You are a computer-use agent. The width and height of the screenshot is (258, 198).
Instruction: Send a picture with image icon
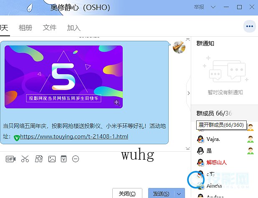pos(52,159)
